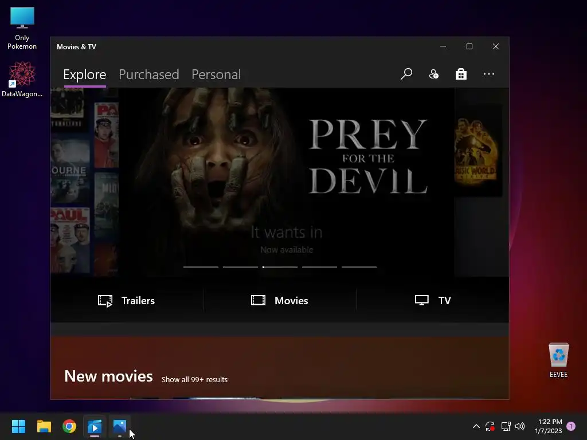This screenshot has width=587, height=440.
Task: Switch to the Explore tab
Action: (85, 74)
